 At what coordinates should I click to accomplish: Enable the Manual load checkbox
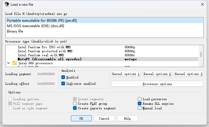click(x=139, y=108)
